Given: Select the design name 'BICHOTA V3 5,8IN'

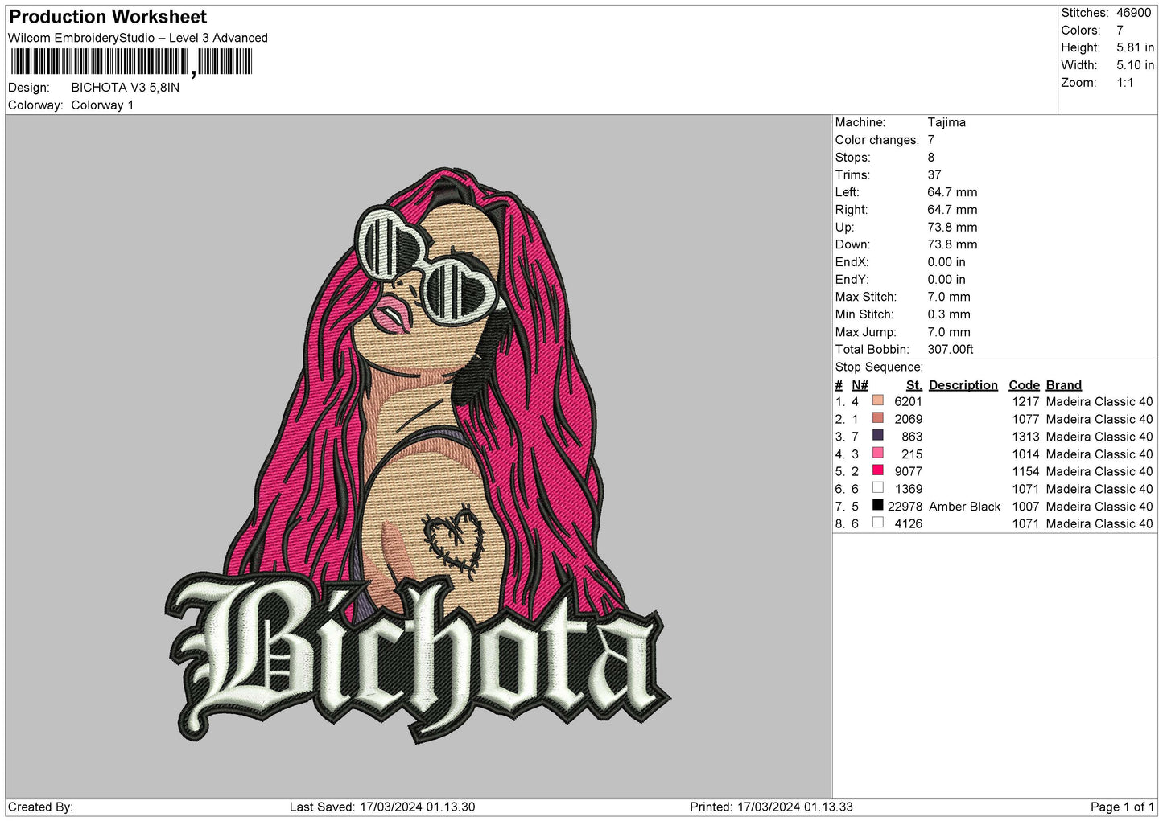Looking at the screenshot, I should pos(126,88).
